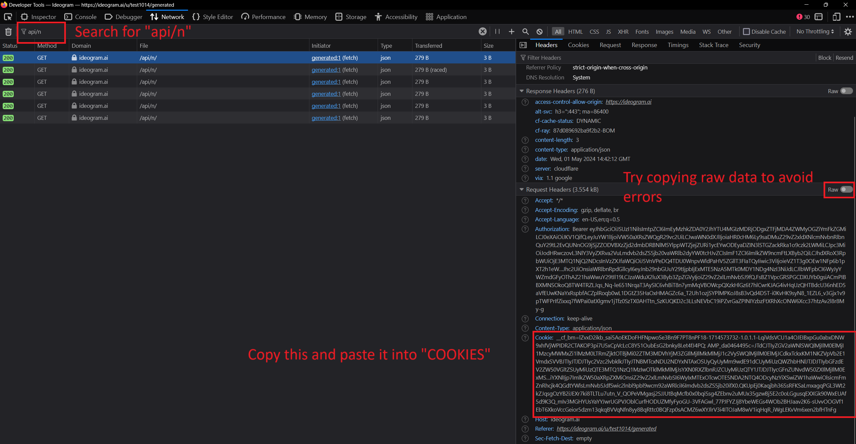The image size is (856, 444).
Task: Open the request blocking icon
Action: pyautogui.click(x=540, y=31)
